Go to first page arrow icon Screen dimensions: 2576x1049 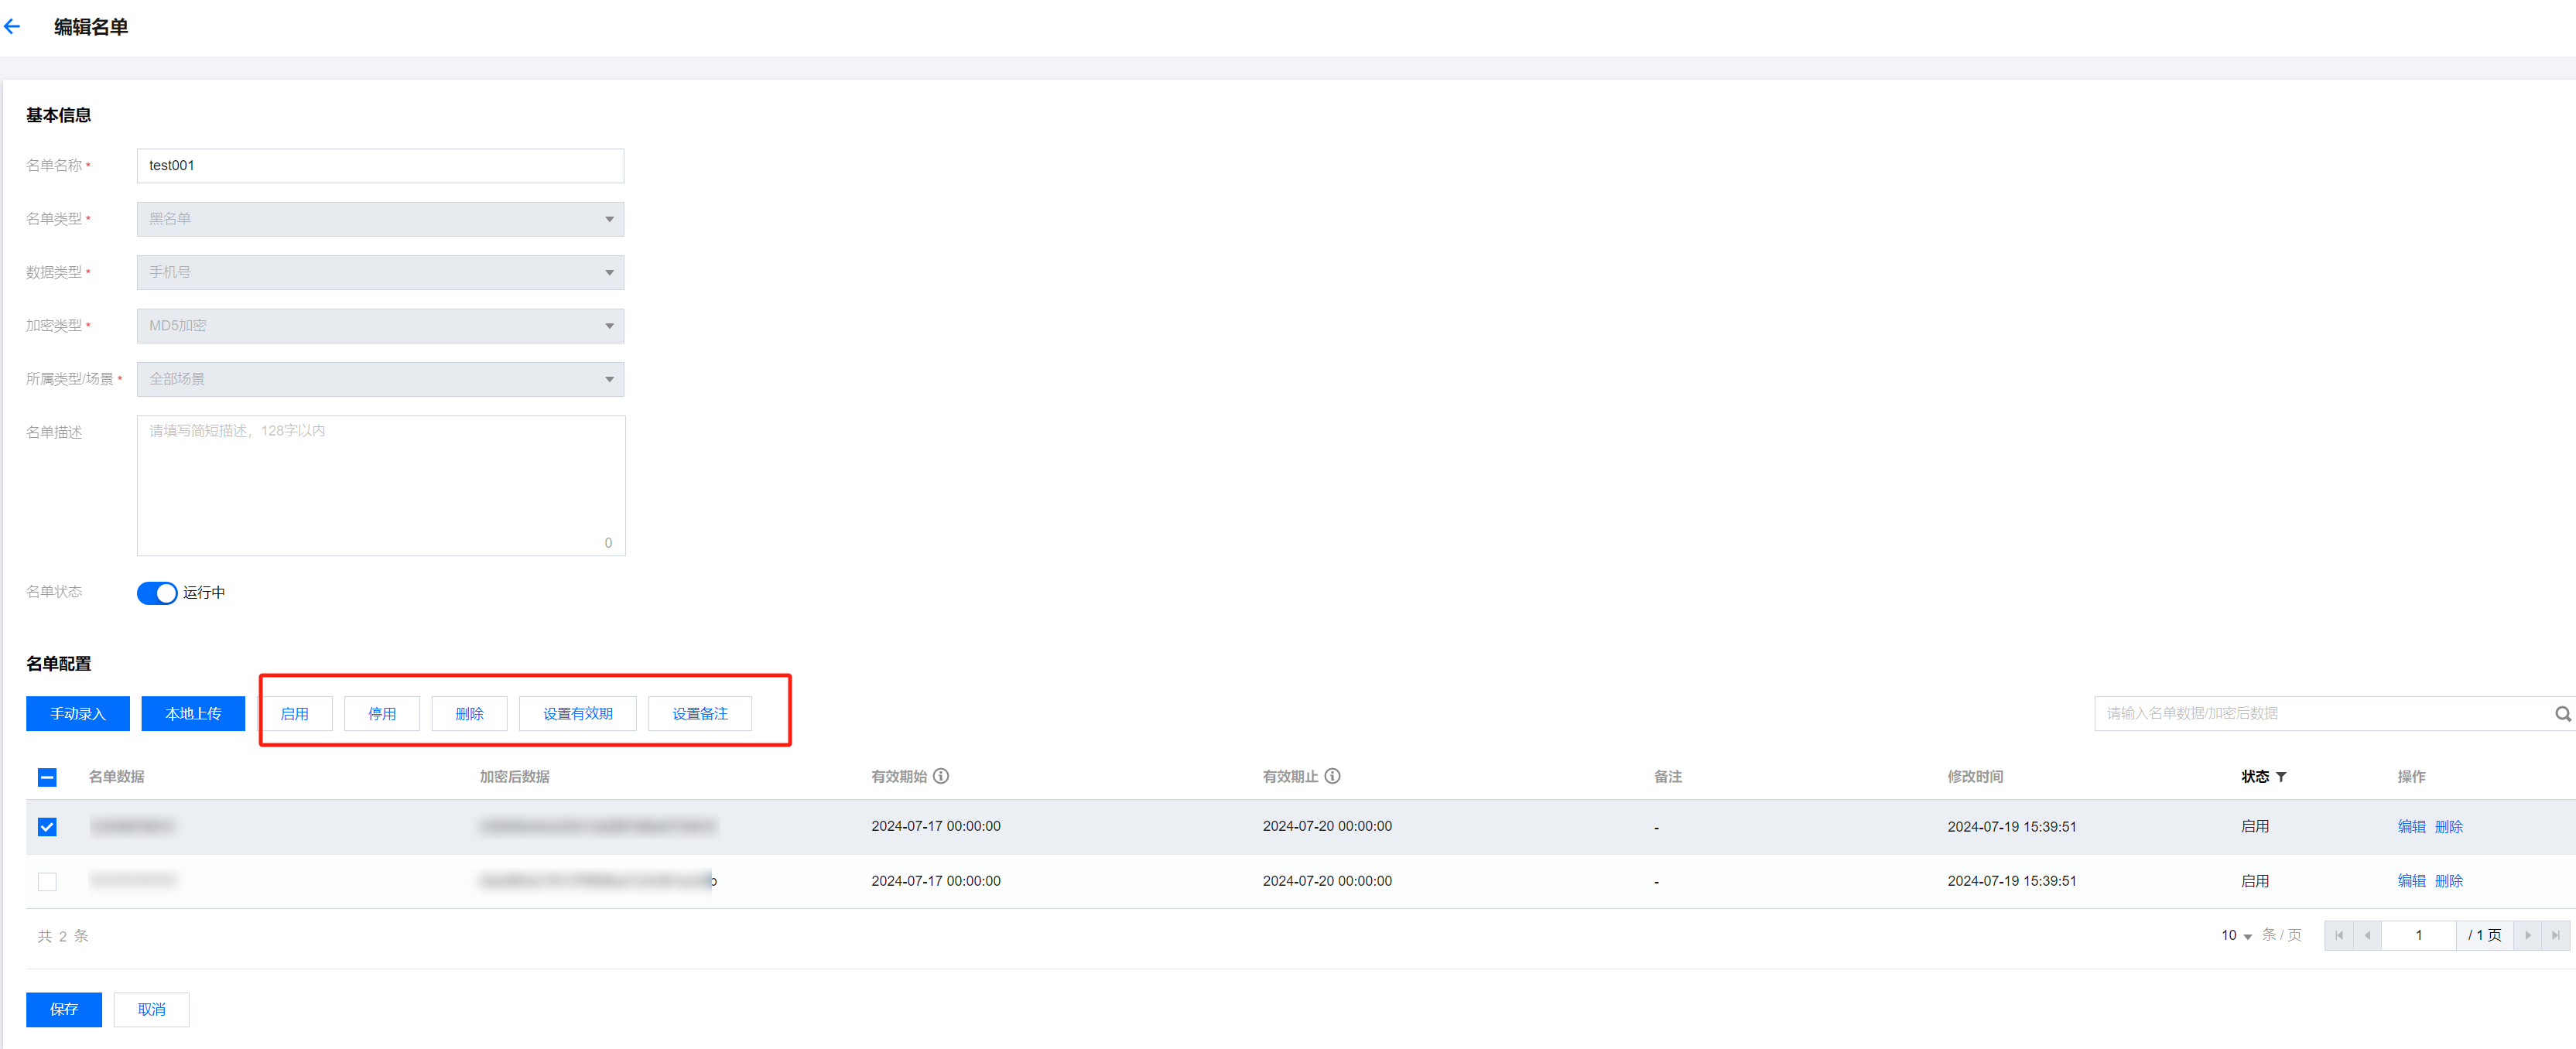coord(2338,935)
